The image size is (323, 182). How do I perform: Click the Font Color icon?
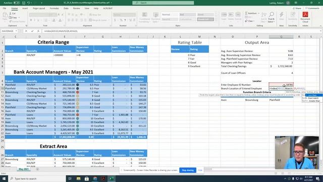(60, 20)
